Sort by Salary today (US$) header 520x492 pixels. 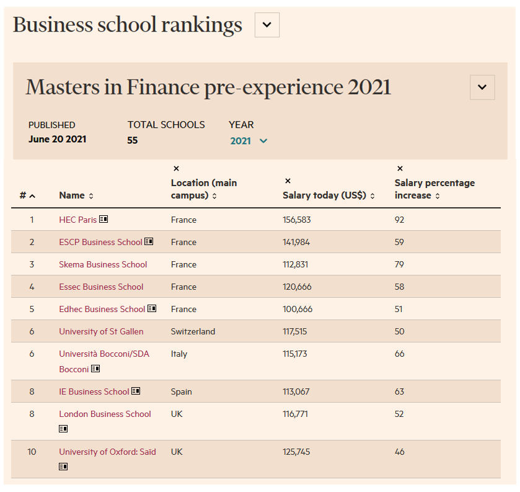point(329,195)
